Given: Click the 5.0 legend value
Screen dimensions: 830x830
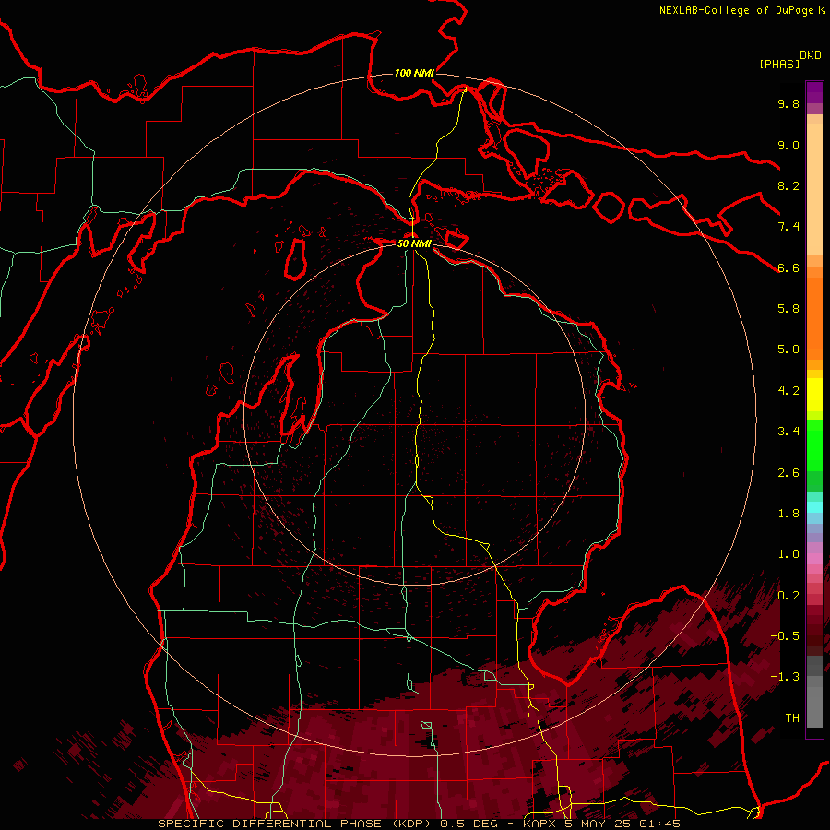Looking at the screenshot, I should [x=788, y=350].
